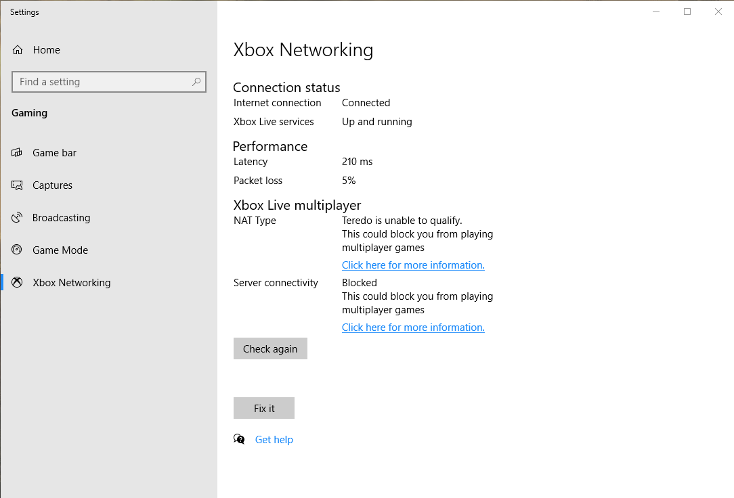Open more information link under NAT Type

(413, 265)
